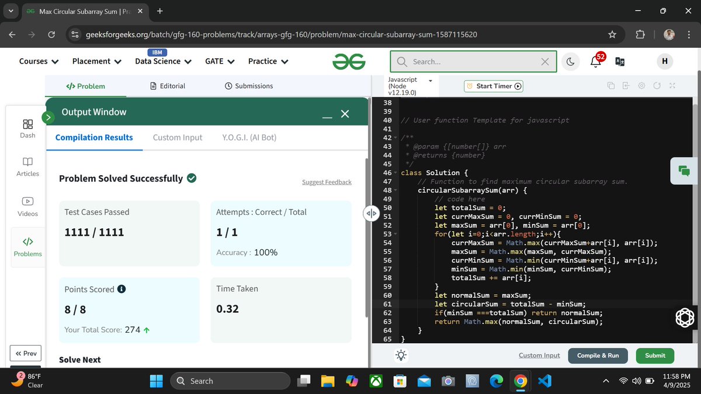Switch to the Problem tab

pos(85,86)
